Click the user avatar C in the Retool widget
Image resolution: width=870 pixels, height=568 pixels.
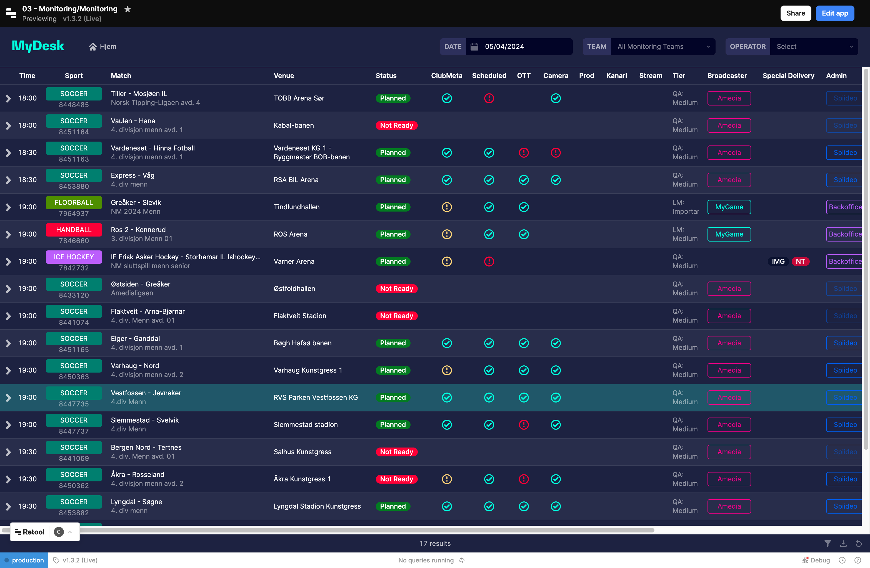pyautogui.click(x=59, y=532)
